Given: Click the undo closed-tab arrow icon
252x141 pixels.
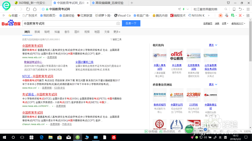Looking at the screenshot, I should tap(240, 9).
